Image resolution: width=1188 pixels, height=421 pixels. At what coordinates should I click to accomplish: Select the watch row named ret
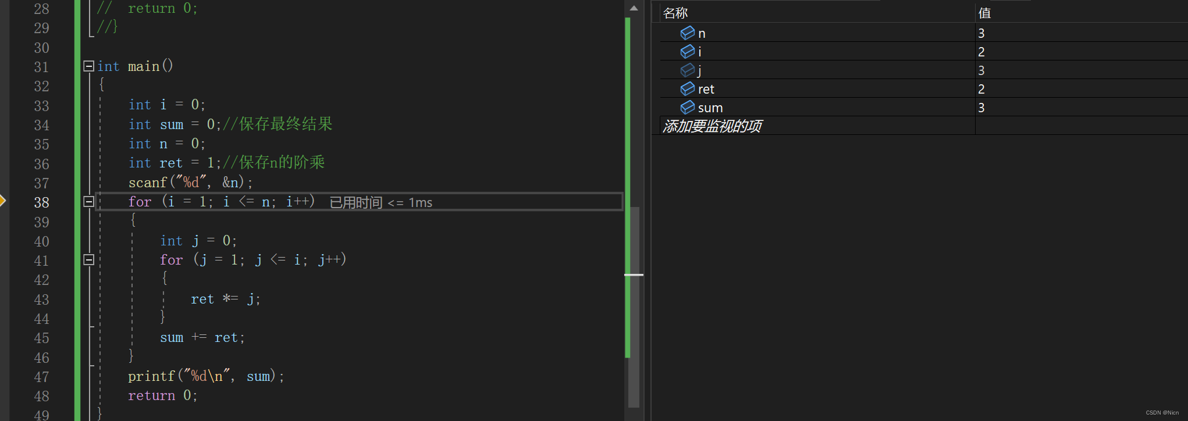tap(923, 89)
